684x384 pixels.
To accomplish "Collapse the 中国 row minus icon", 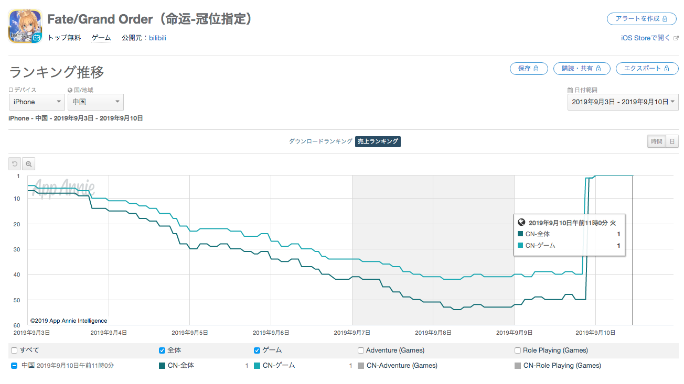I will pyautogui.click(x=14, y=366).
